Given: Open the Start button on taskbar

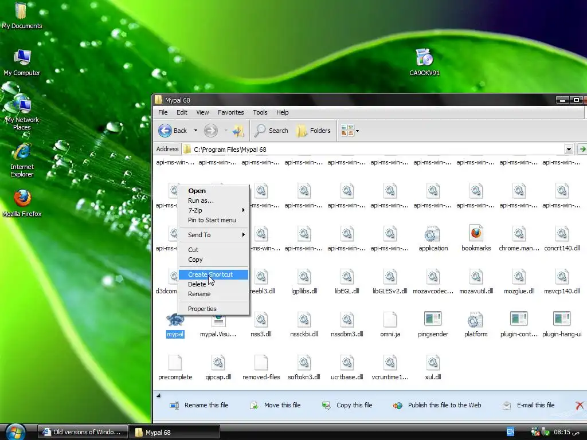Looking at the screenshot, I should click(x=15, y=432).
